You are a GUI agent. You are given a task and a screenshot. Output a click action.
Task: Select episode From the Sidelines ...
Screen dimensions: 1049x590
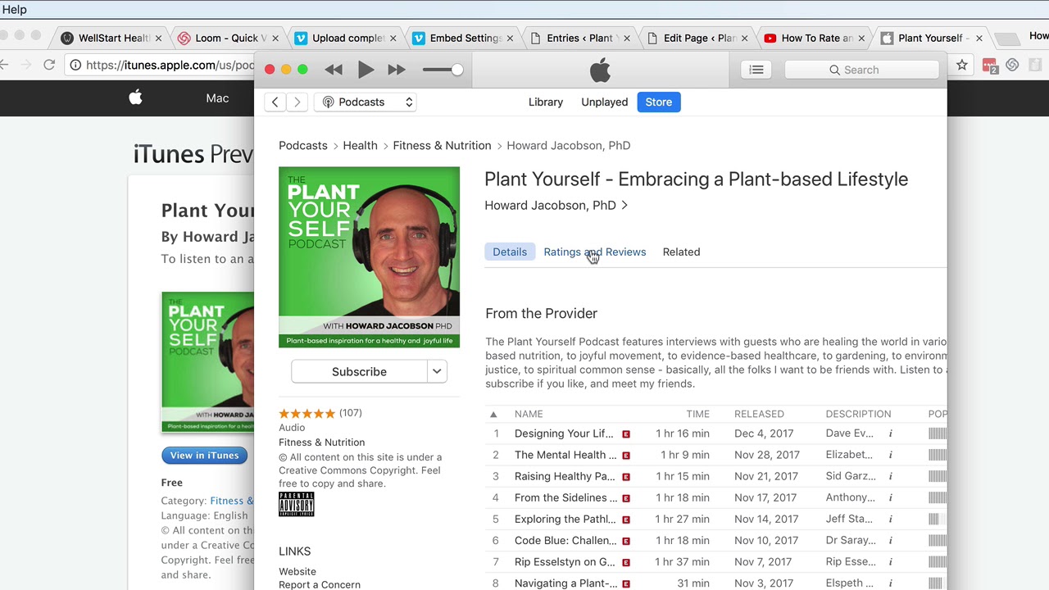click(x=566, y=497)
